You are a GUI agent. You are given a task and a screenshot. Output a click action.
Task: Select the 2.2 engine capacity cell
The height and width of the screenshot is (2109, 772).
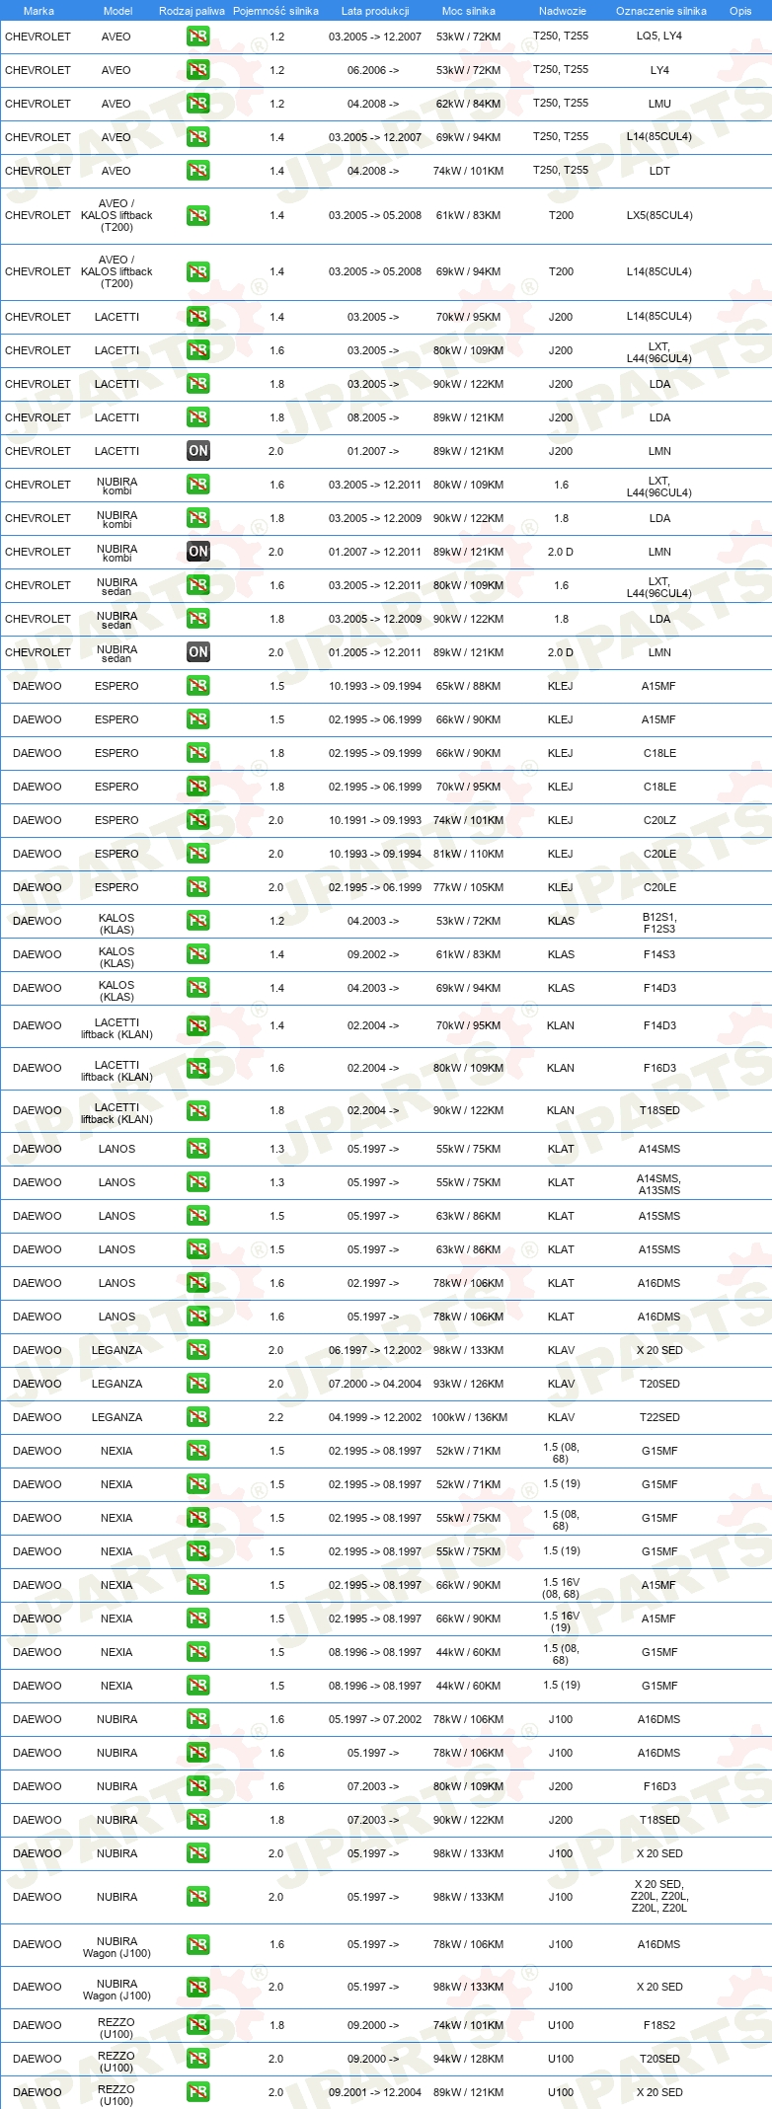point(276,1417)
